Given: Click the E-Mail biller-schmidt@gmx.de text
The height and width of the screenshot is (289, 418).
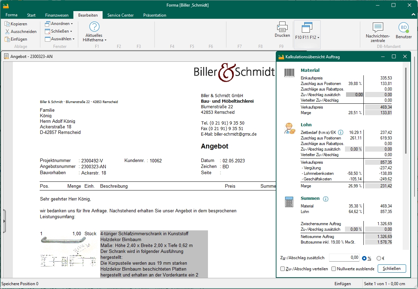Looking at the screenshot, I should click(229, 134).
